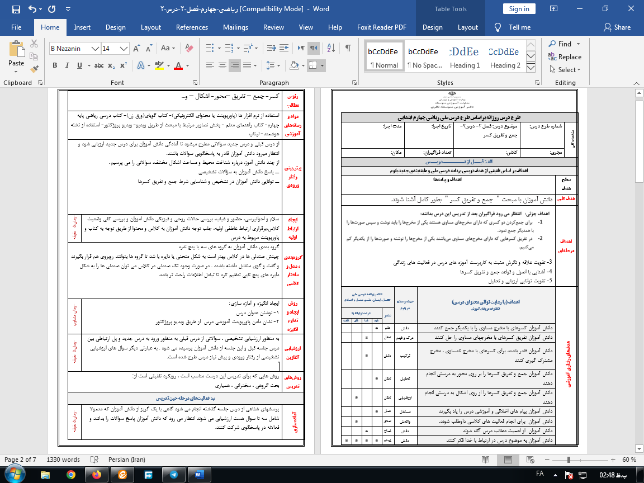The width and height of the screenshot is (644, 483).
Task: Apply the red font color
Action: coord(178,65)
